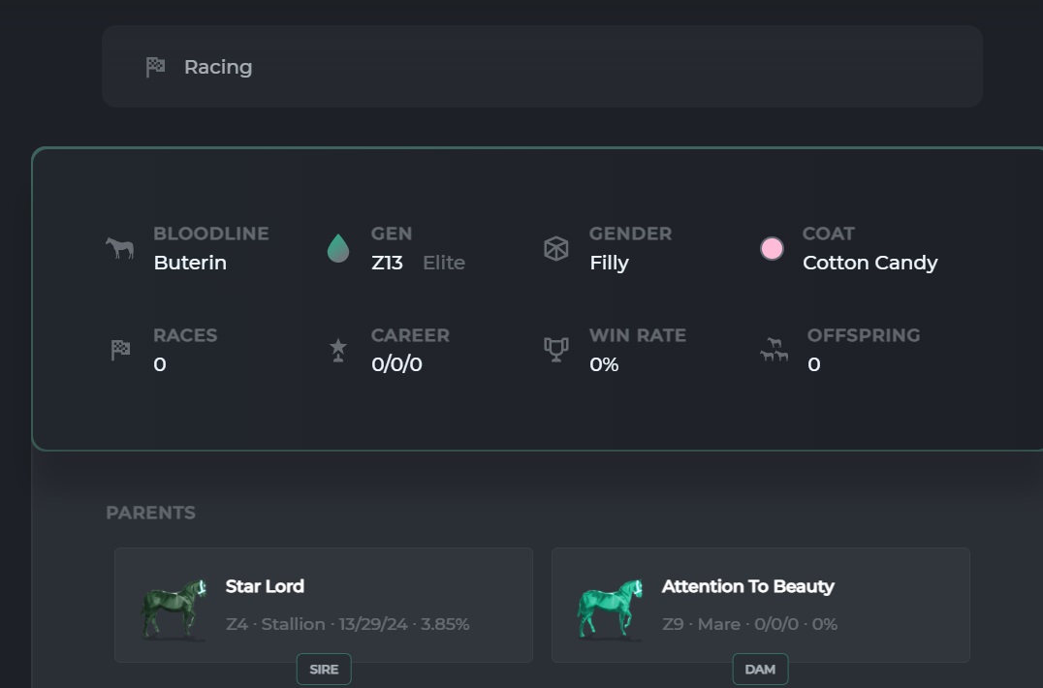
Task: Click the DAM badge
Action: click(760, 670)
